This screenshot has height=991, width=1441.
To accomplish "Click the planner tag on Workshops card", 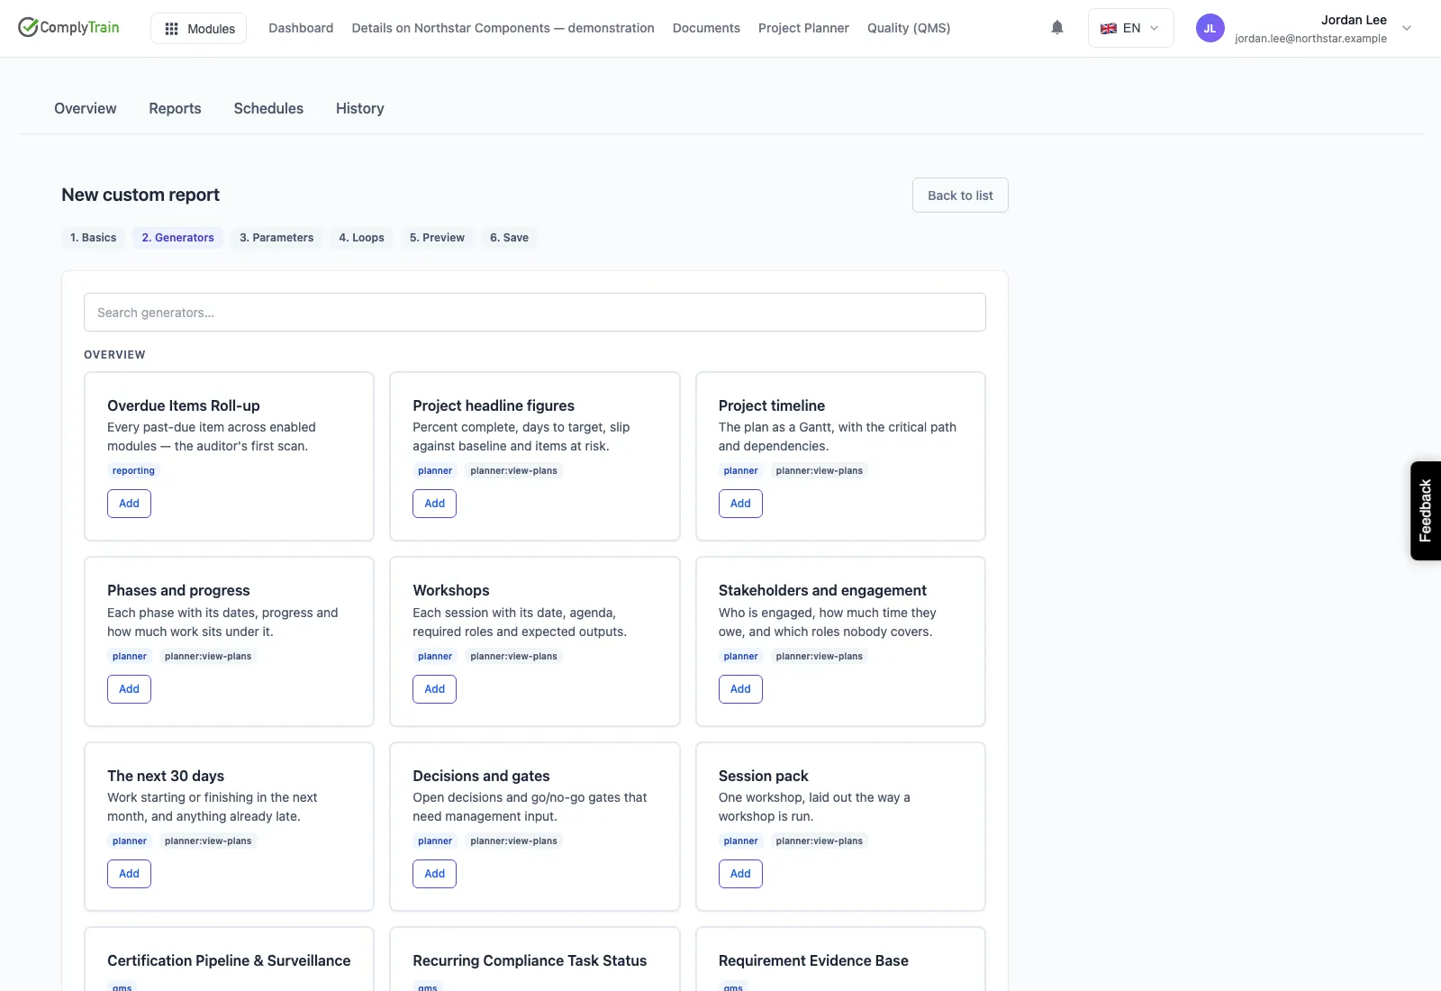I will point(435,657).
